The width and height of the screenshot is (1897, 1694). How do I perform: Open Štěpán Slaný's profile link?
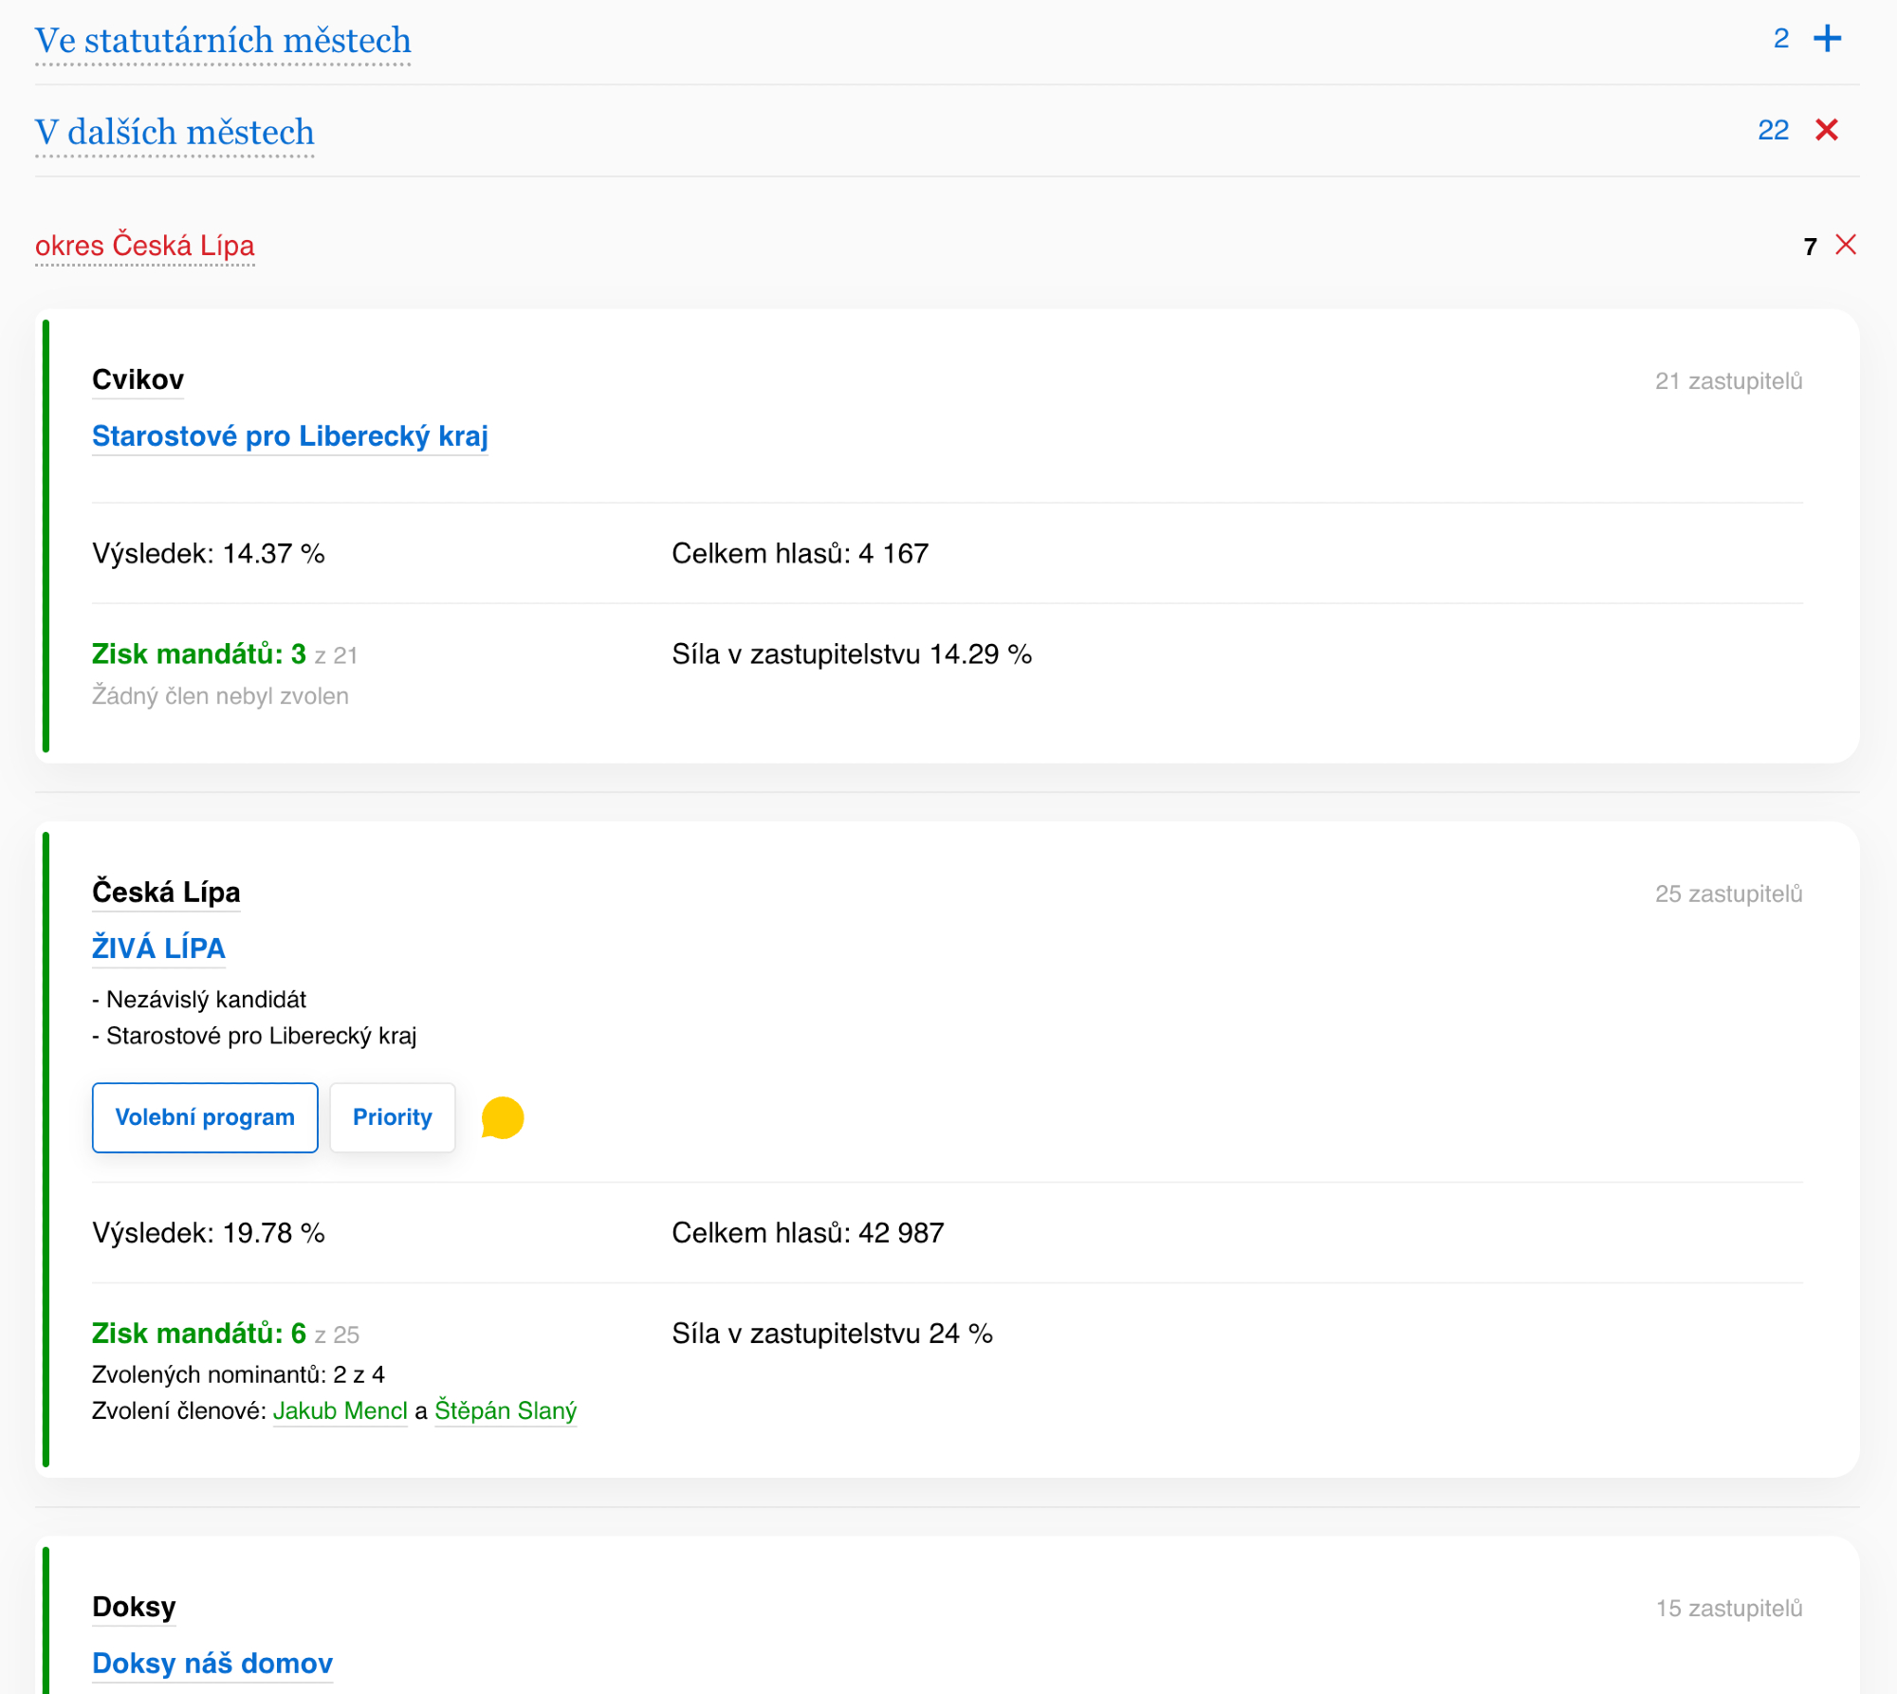click(x=505, y=1410)
